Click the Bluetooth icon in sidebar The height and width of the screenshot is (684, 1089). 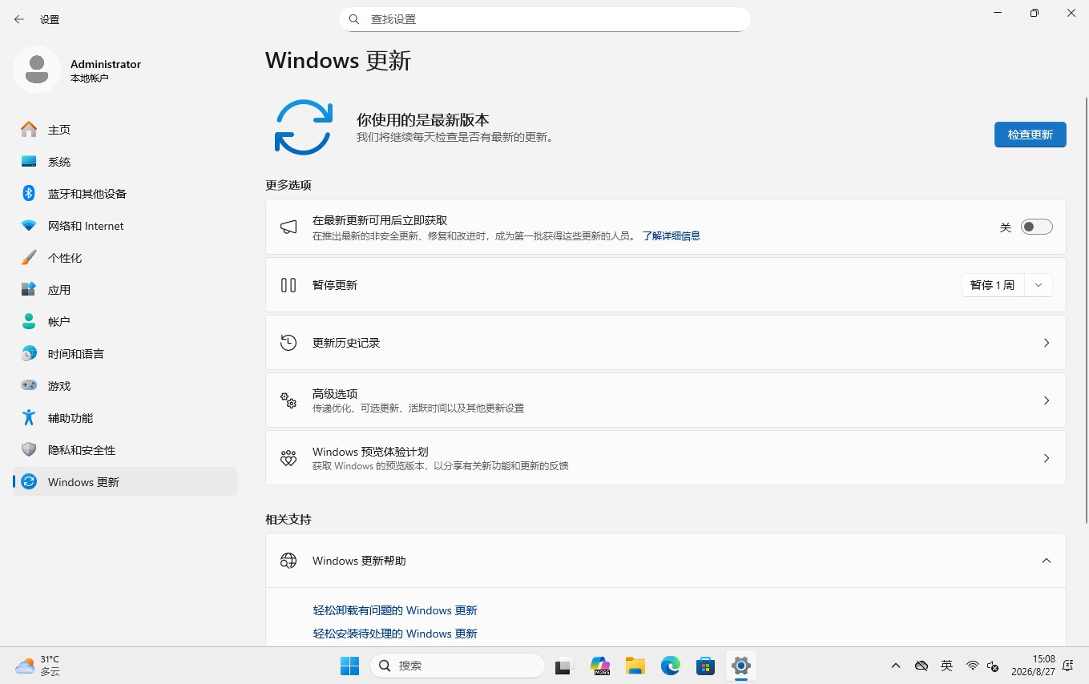[x=29, y=193]
